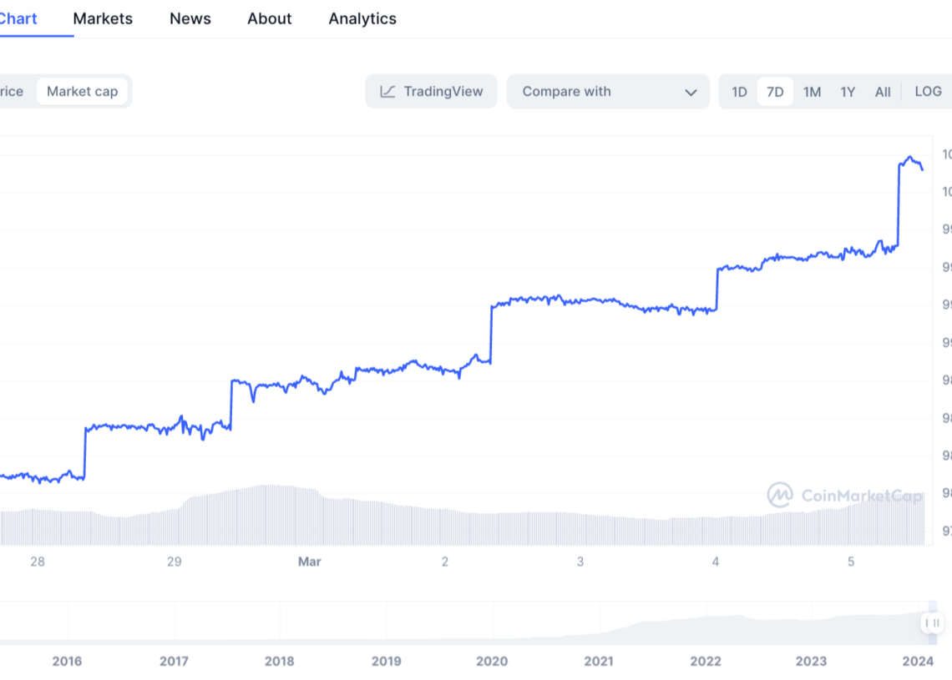Click the TradingView line chart icon
The height and width of the screenshot is (680, 952).
tap(387, 92)
